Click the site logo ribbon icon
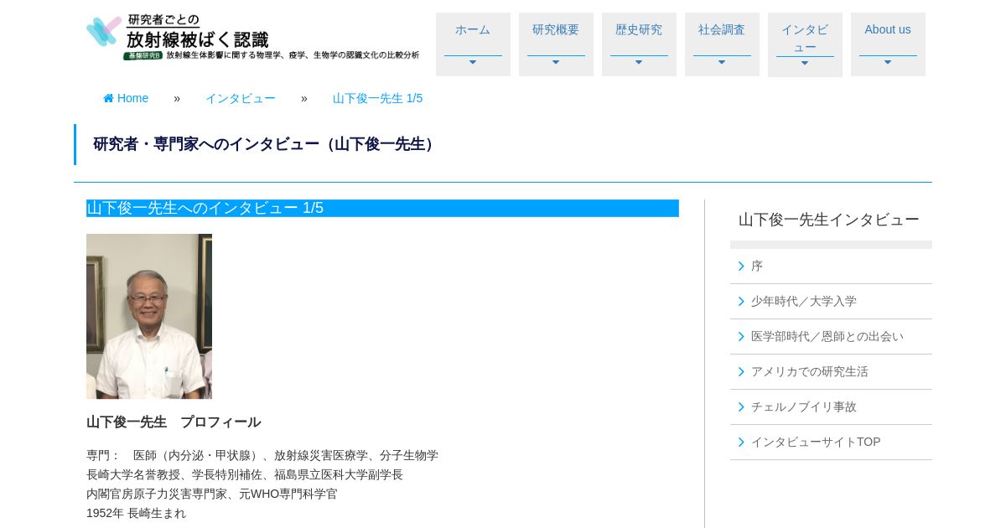Image resolution: width=1006 pixels, height=528 pixels. 104,32
